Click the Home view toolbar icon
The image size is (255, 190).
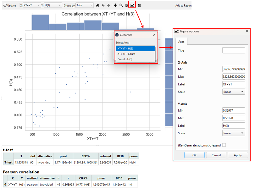click(98, 5)
